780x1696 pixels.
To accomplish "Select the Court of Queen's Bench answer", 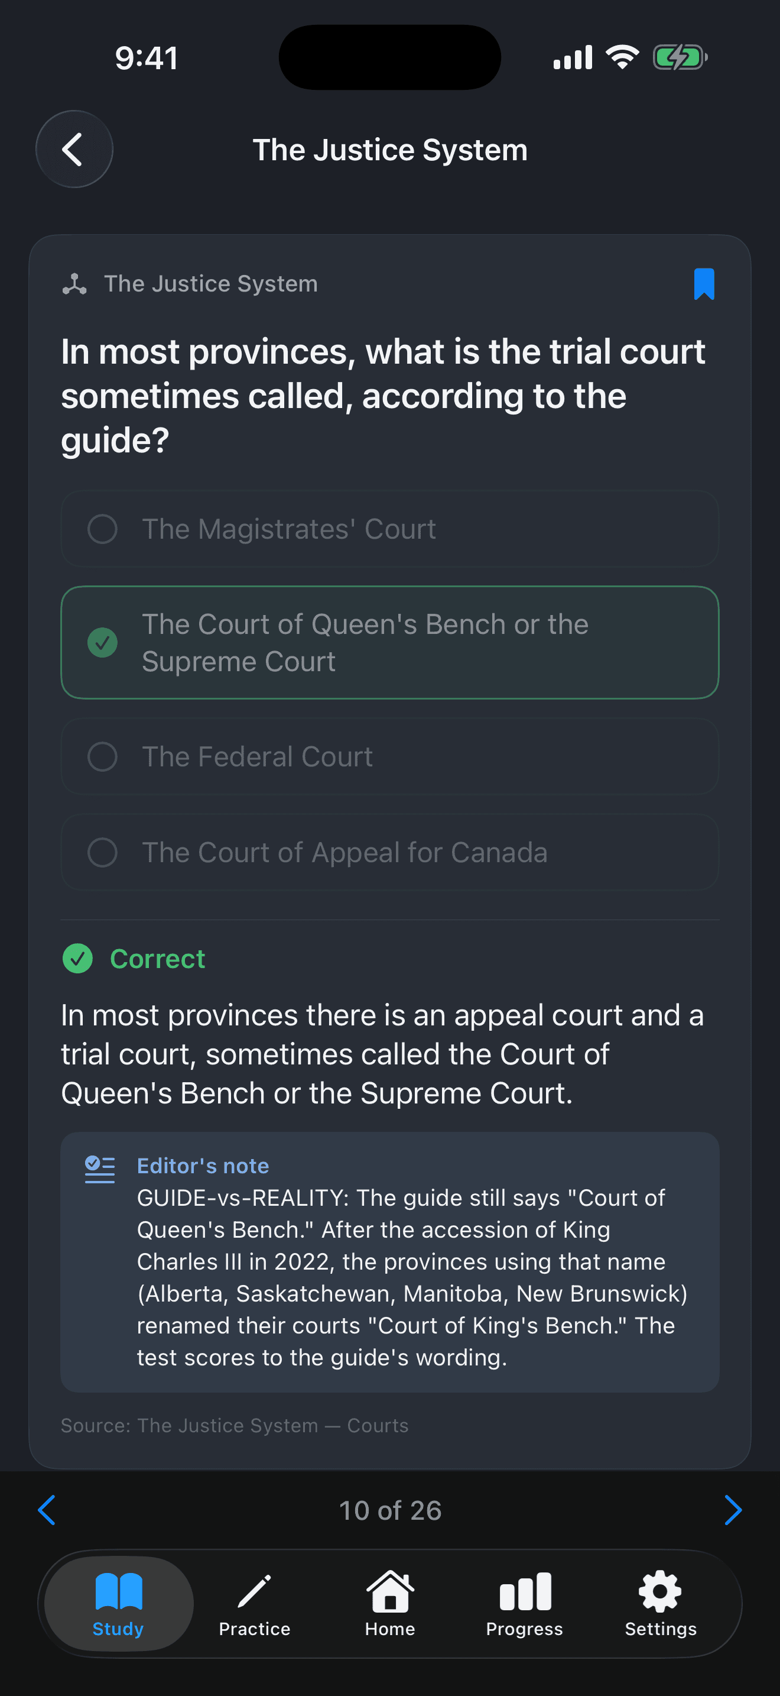I will [390, 643].
